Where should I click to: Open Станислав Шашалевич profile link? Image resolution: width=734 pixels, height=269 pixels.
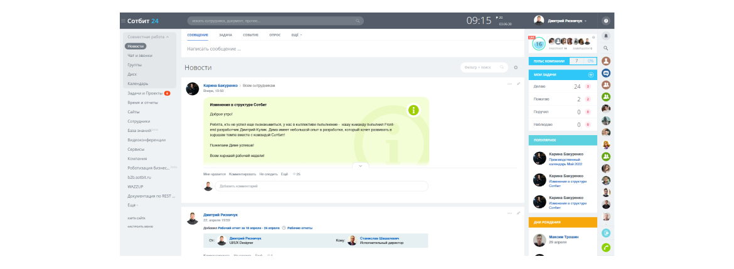point(381,238)
